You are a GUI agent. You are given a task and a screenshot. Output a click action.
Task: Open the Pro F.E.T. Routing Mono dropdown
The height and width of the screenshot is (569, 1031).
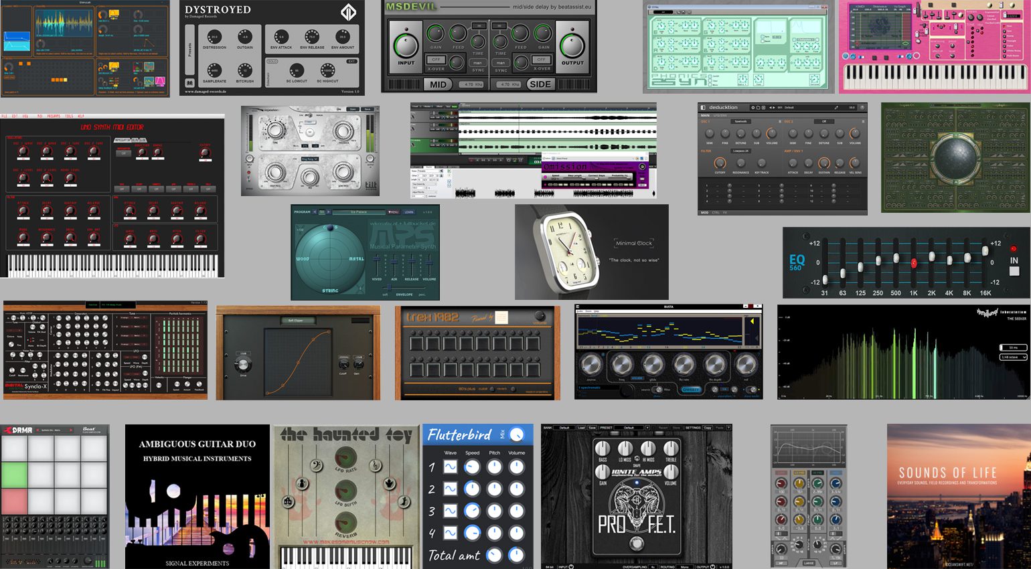[685, 566]
